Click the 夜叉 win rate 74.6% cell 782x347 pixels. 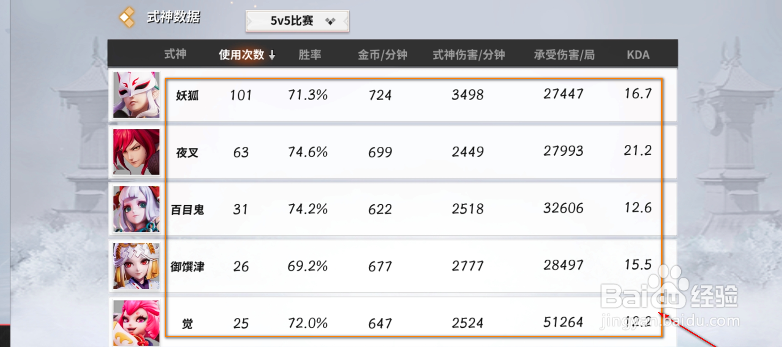308,152
